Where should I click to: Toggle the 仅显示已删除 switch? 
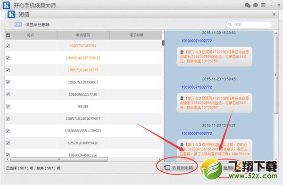click(x=16, y=25)
